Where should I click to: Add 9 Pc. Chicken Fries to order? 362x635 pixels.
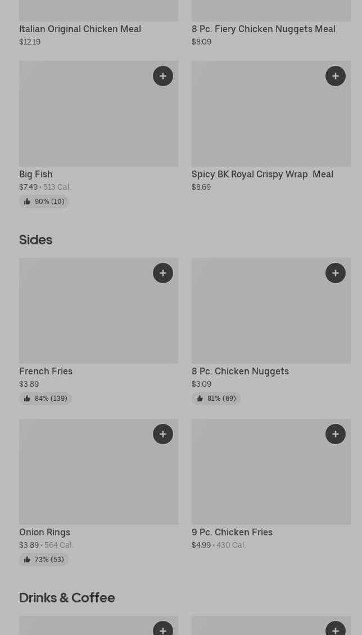(x=336, y=434)
